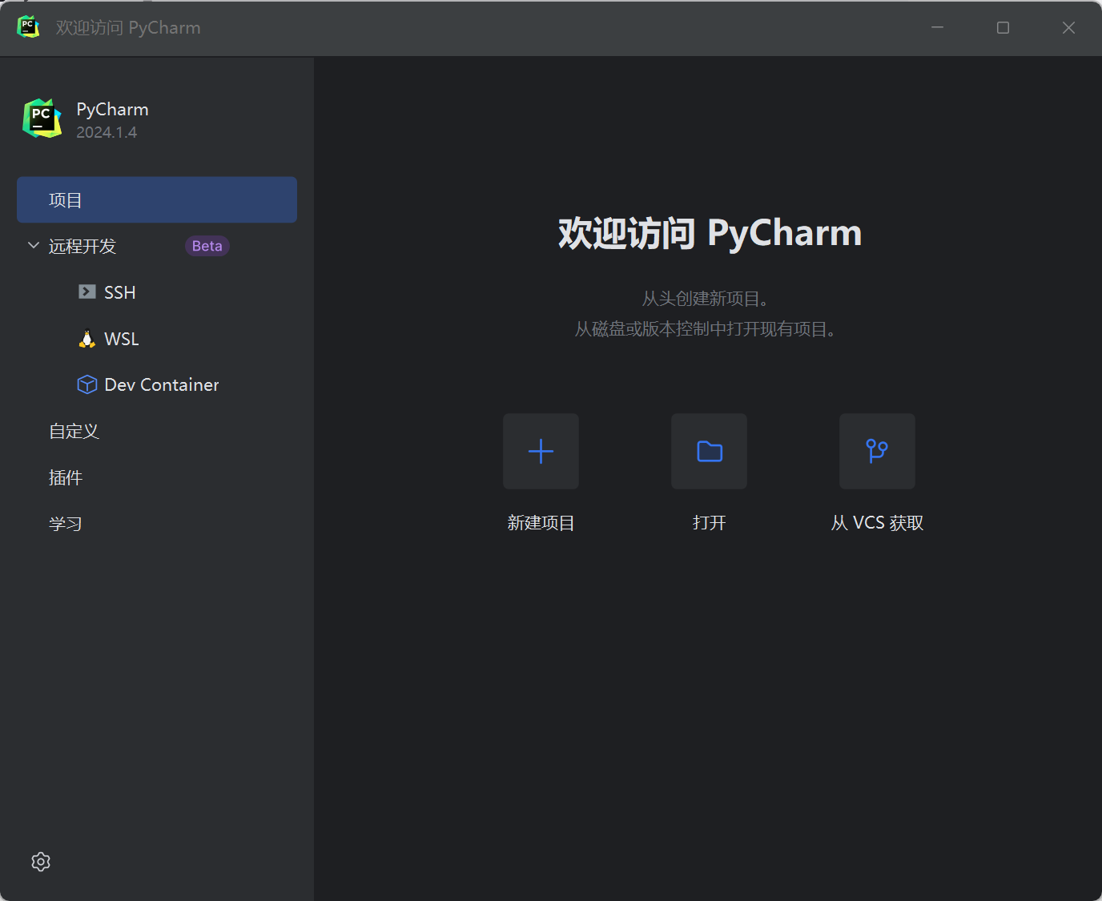Select the SSH remote option label
The width and height of the screenshot is (1102, 901).
[120, 292]
